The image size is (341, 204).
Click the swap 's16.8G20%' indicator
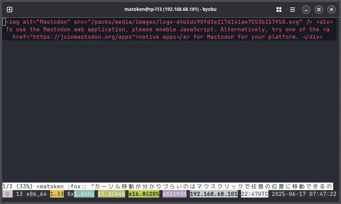[144, 194]
